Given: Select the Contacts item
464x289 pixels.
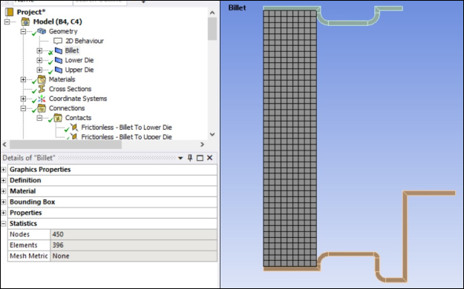Looking at the screenshot, I should 78,118.
